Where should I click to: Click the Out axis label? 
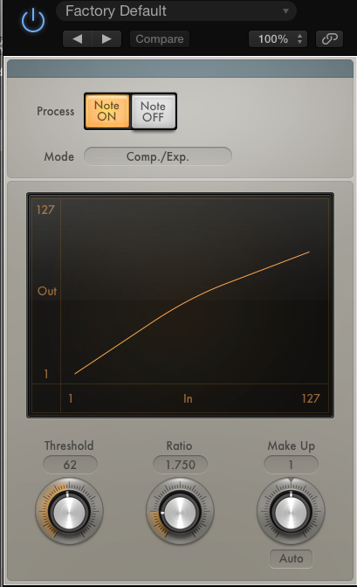tap(47, 291)
